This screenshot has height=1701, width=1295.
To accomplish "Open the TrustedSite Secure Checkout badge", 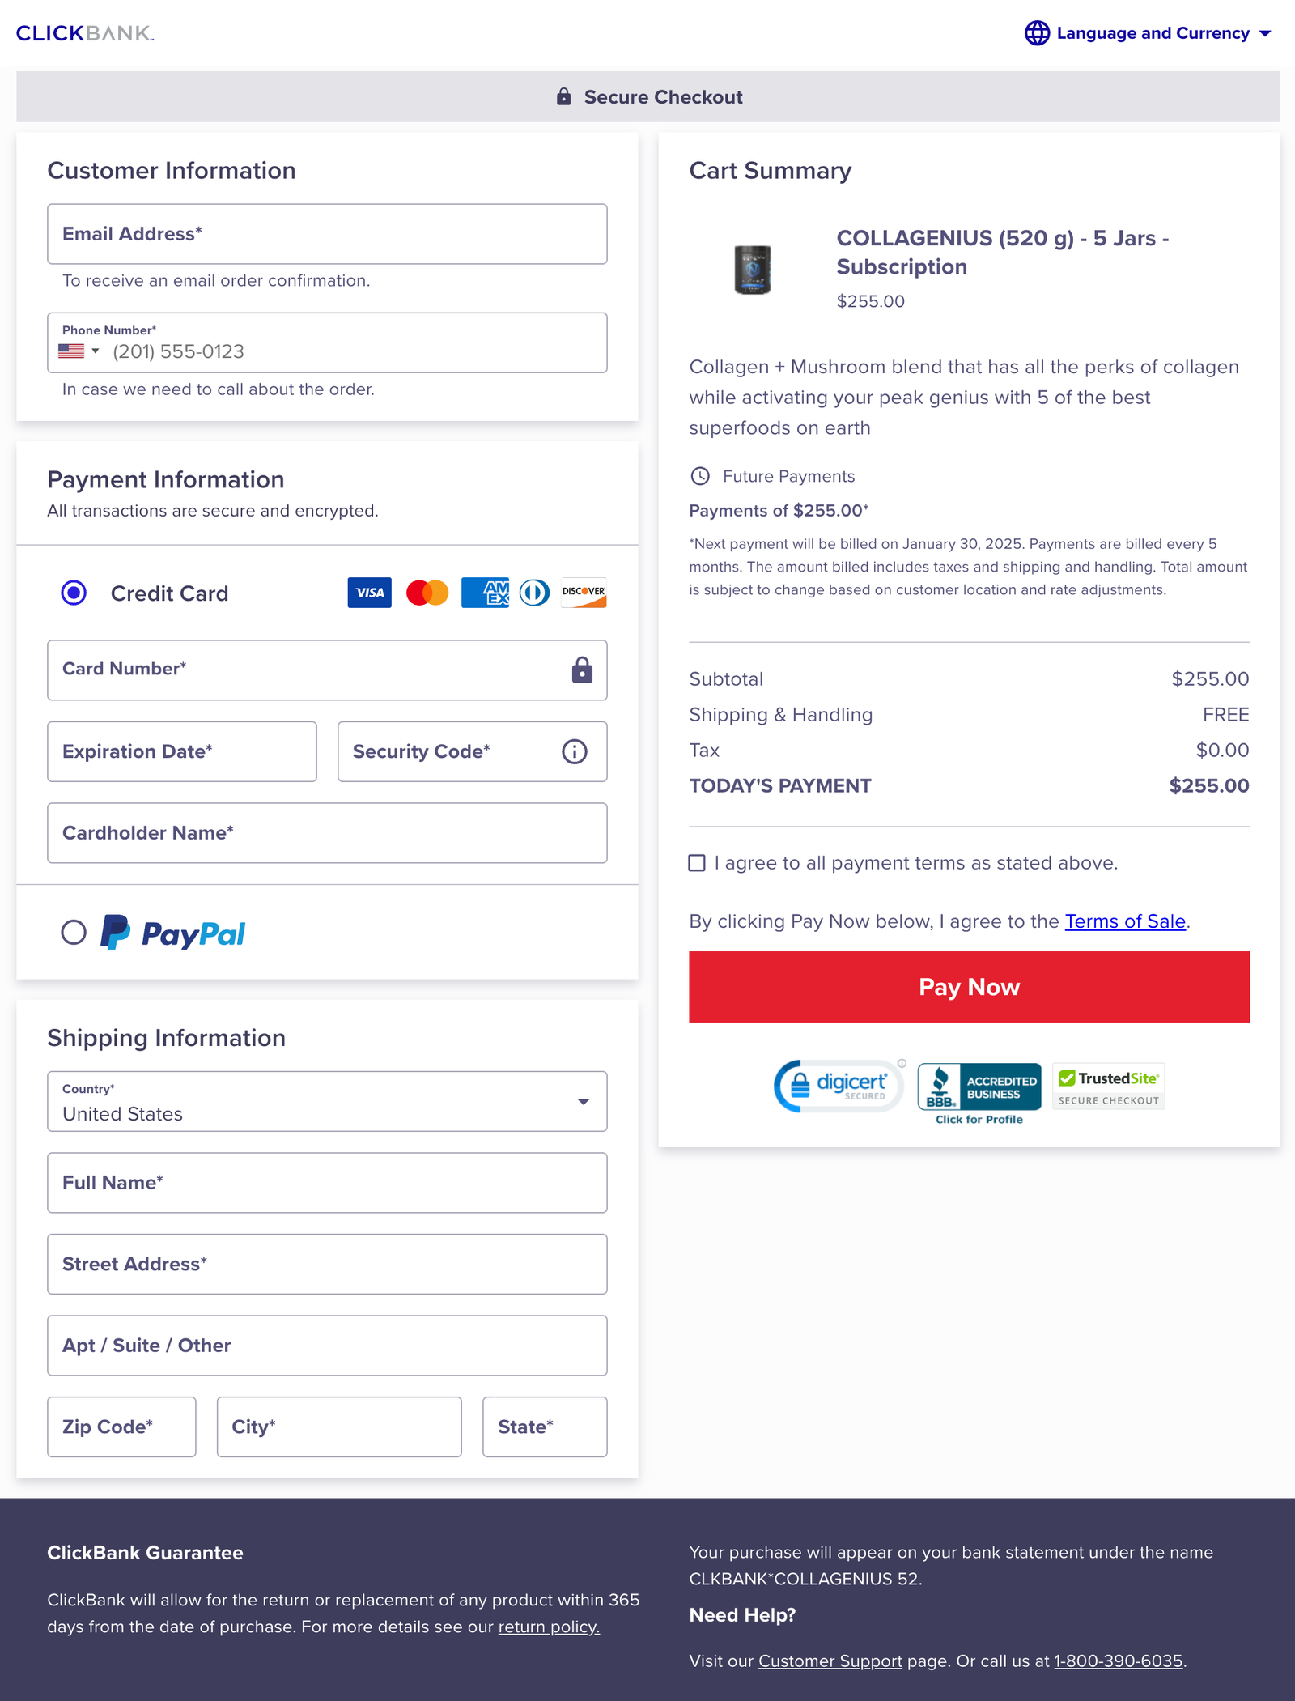I will coord(1108,1086).
